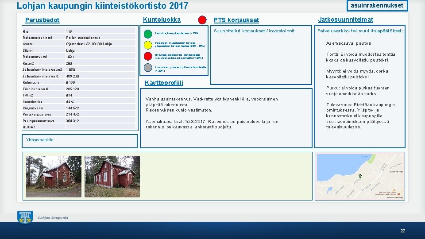Viewport: 425px width, 239px height.
Task: Click the slide page number 22
Action: 403,231
